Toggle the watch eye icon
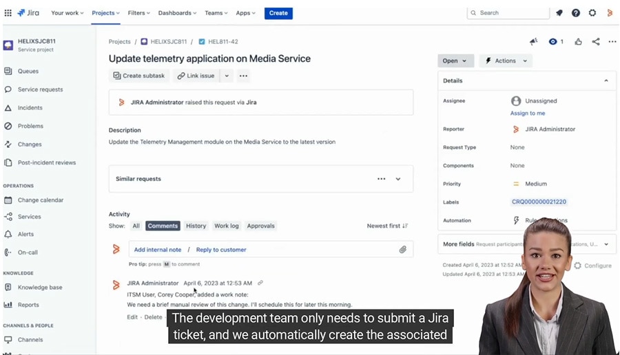This screenshot has height=355, width=620. click(x=552, y=42)
